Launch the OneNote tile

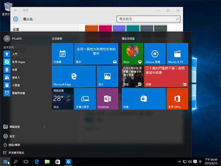tap(107, 99)
